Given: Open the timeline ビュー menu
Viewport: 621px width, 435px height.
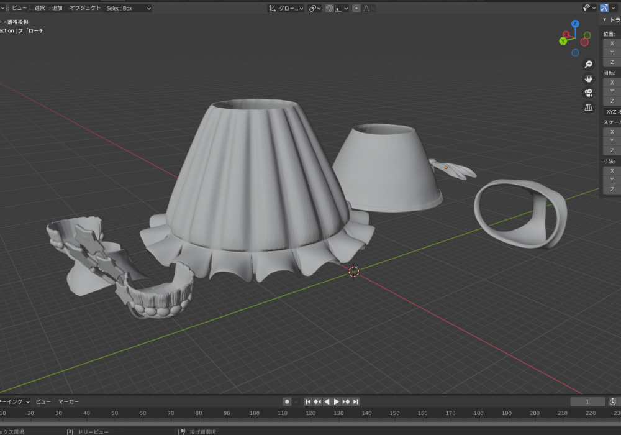Looking at the screenshot, I should (x=43, y=401).
